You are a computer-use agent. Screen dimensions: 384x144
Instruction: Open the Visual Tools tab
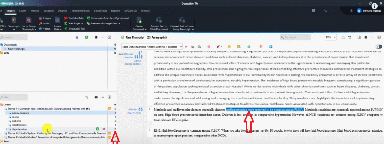tap(100, 11)
